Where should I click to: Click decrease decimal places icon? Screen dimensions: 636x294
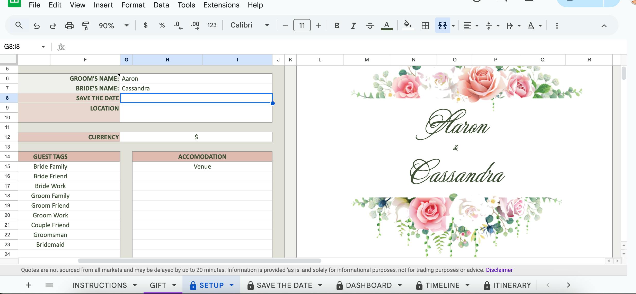[178, 25]
